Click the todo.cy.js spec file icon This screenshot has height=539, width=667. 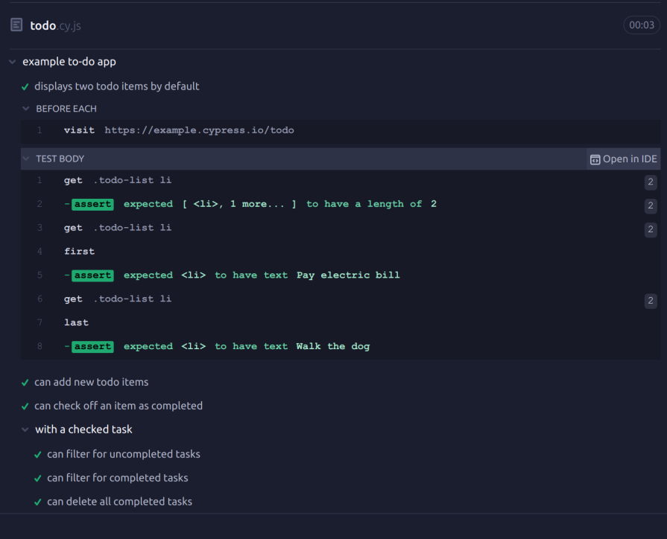click(16, 24)
